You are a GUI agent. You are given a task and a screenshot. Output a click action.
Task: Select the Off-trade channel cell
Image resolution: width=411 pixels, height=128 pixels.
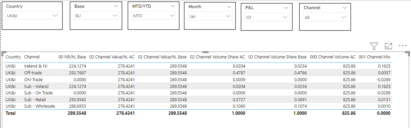pyautogui.click(x=33, y=73)
